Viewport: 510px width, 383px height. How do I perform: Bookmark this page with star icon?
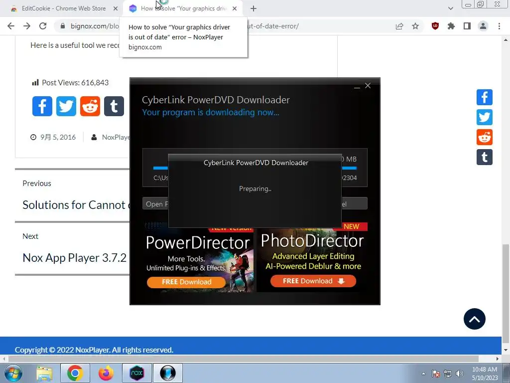(415, 26)
